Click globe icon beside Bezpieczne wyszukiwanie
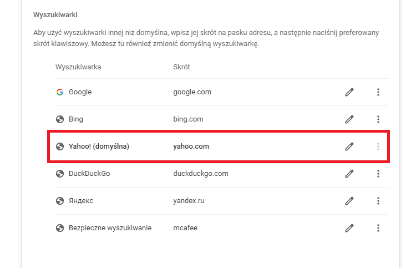 pyautogui.click(x=60, y=228)
